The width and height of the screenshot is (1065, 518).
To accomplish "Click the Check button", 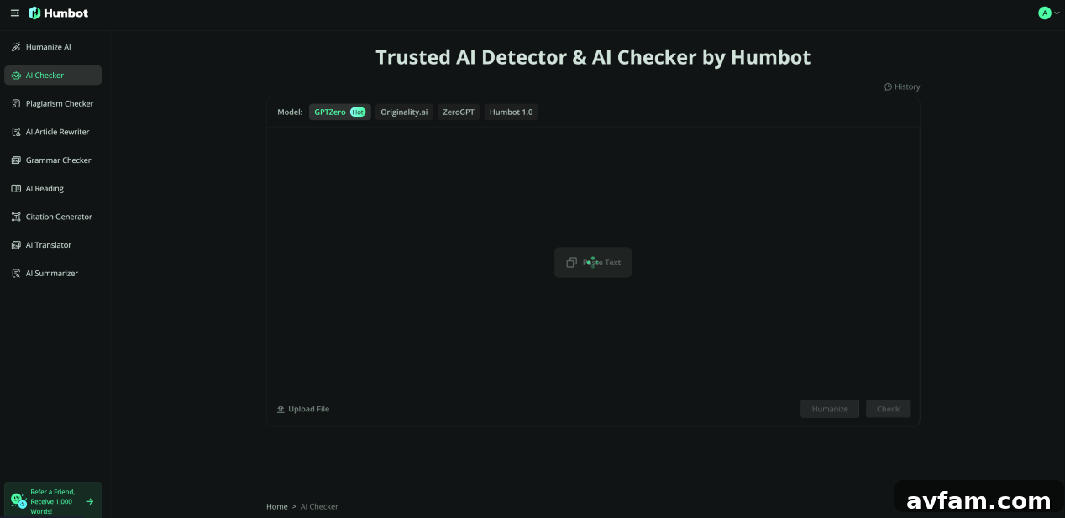I will click(x=888, y=409).
